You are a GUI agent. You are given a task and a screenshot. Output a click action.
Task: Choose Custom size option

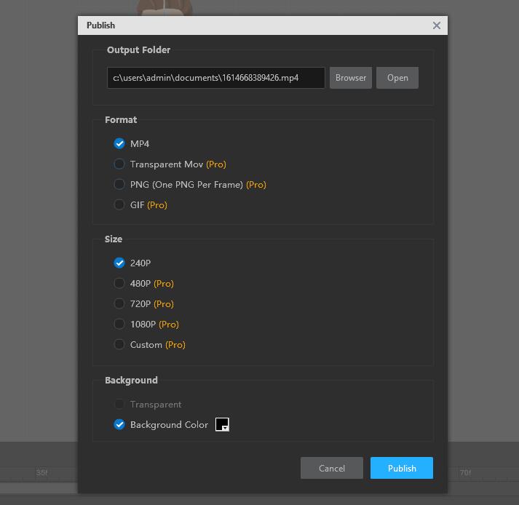[x=119, y=345]
